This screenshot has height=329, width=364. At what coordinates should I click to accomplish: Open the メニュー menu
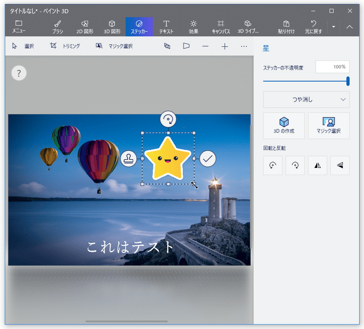click(19, 27)
